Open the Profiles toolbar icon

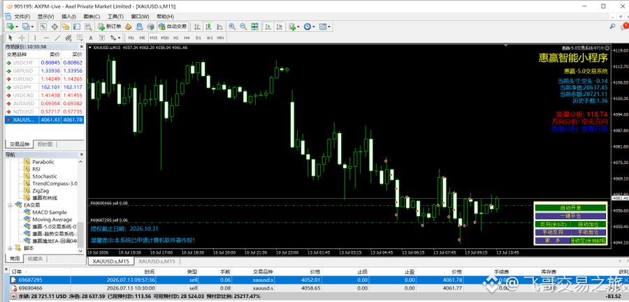click(27, 27)
